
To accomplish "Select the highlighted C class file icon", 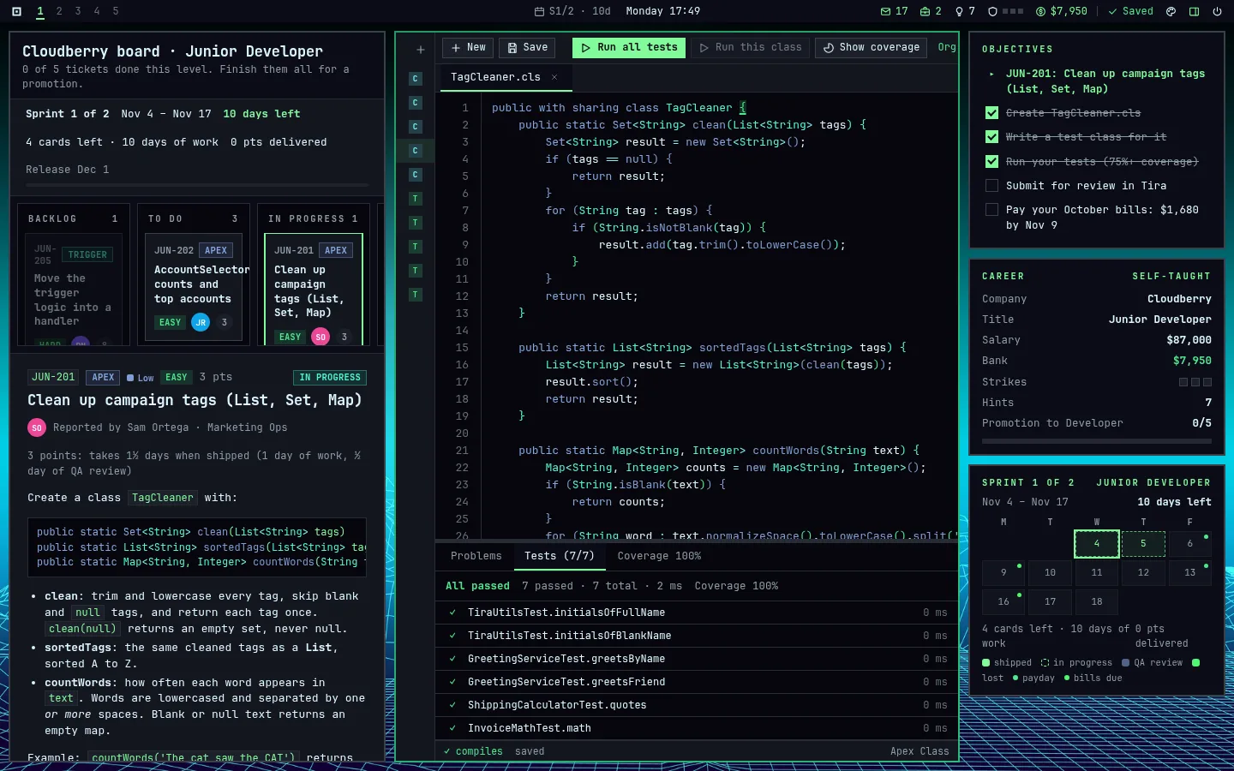I will [416, 151].
